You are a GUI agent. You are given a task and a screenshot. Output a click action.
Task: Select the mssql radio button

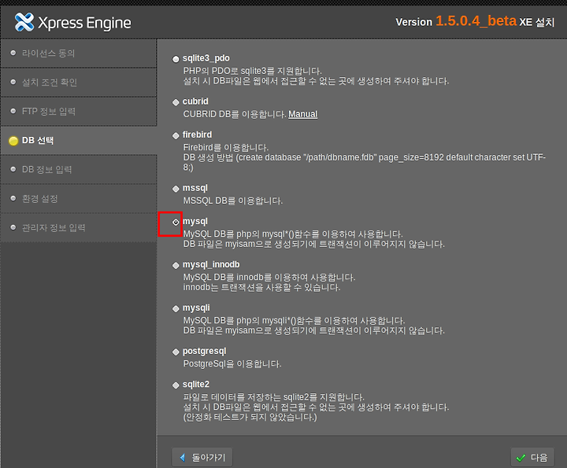coord(176,189)
